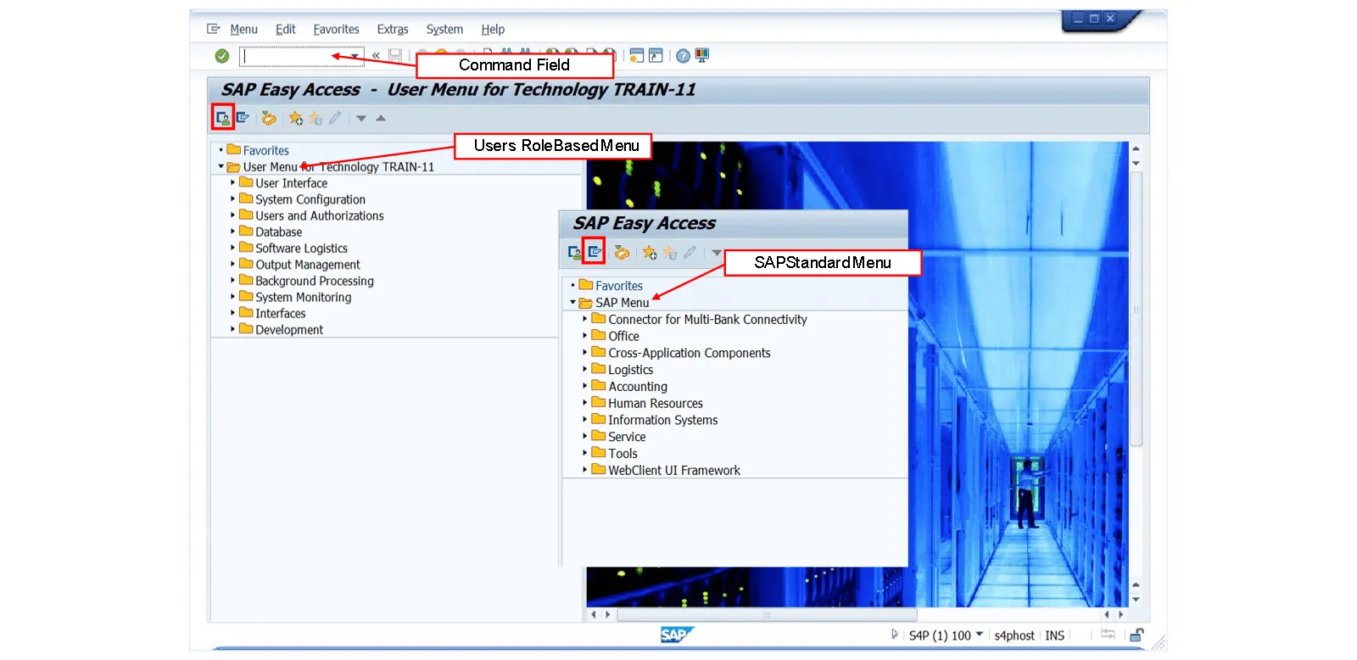Click the window system menu icon left of Menu

(213, 29)
